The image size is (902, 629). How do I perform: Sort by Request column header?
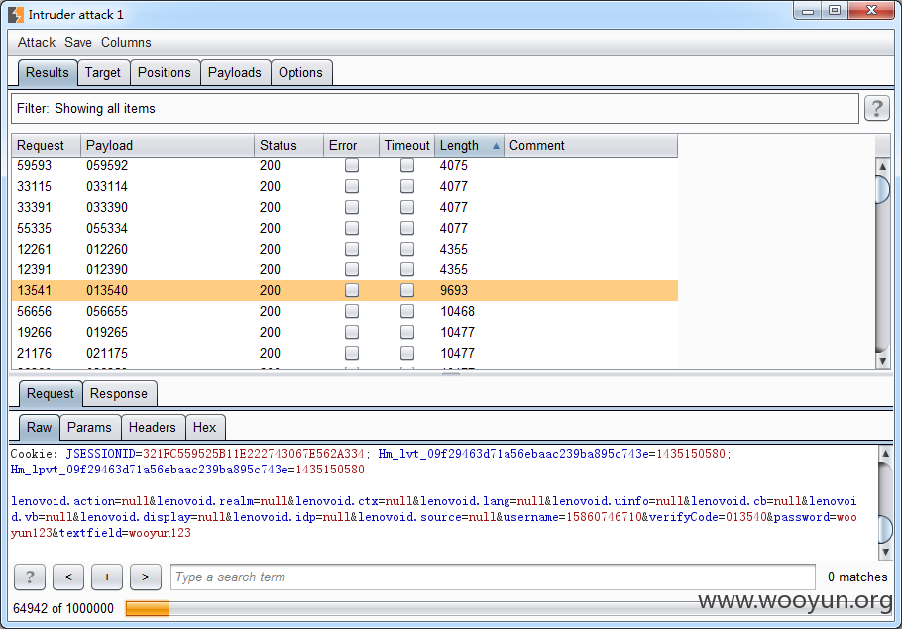click(46, 146)
